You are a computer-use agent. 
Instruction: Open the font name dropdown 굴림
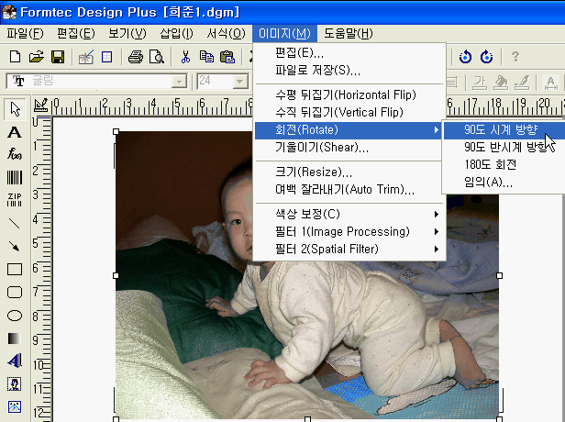click(x=179, y=82)
